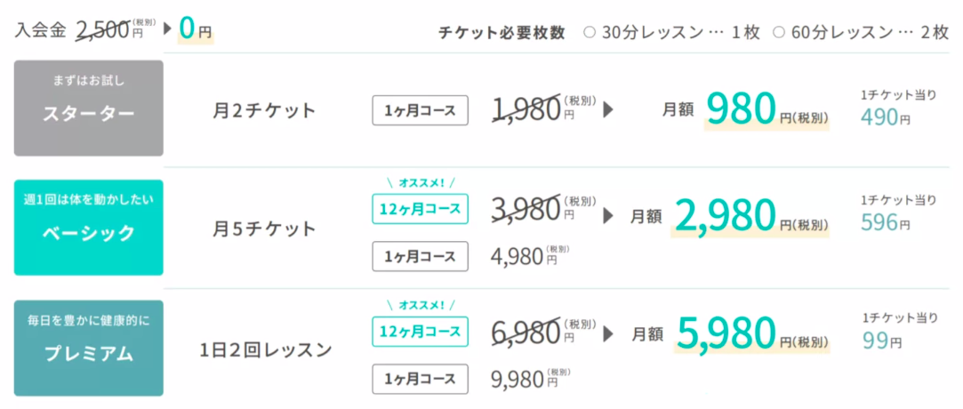Choose 1ヶ月コース in the ベーシック row
963x409 pixels.
click(x=420, y=257)
